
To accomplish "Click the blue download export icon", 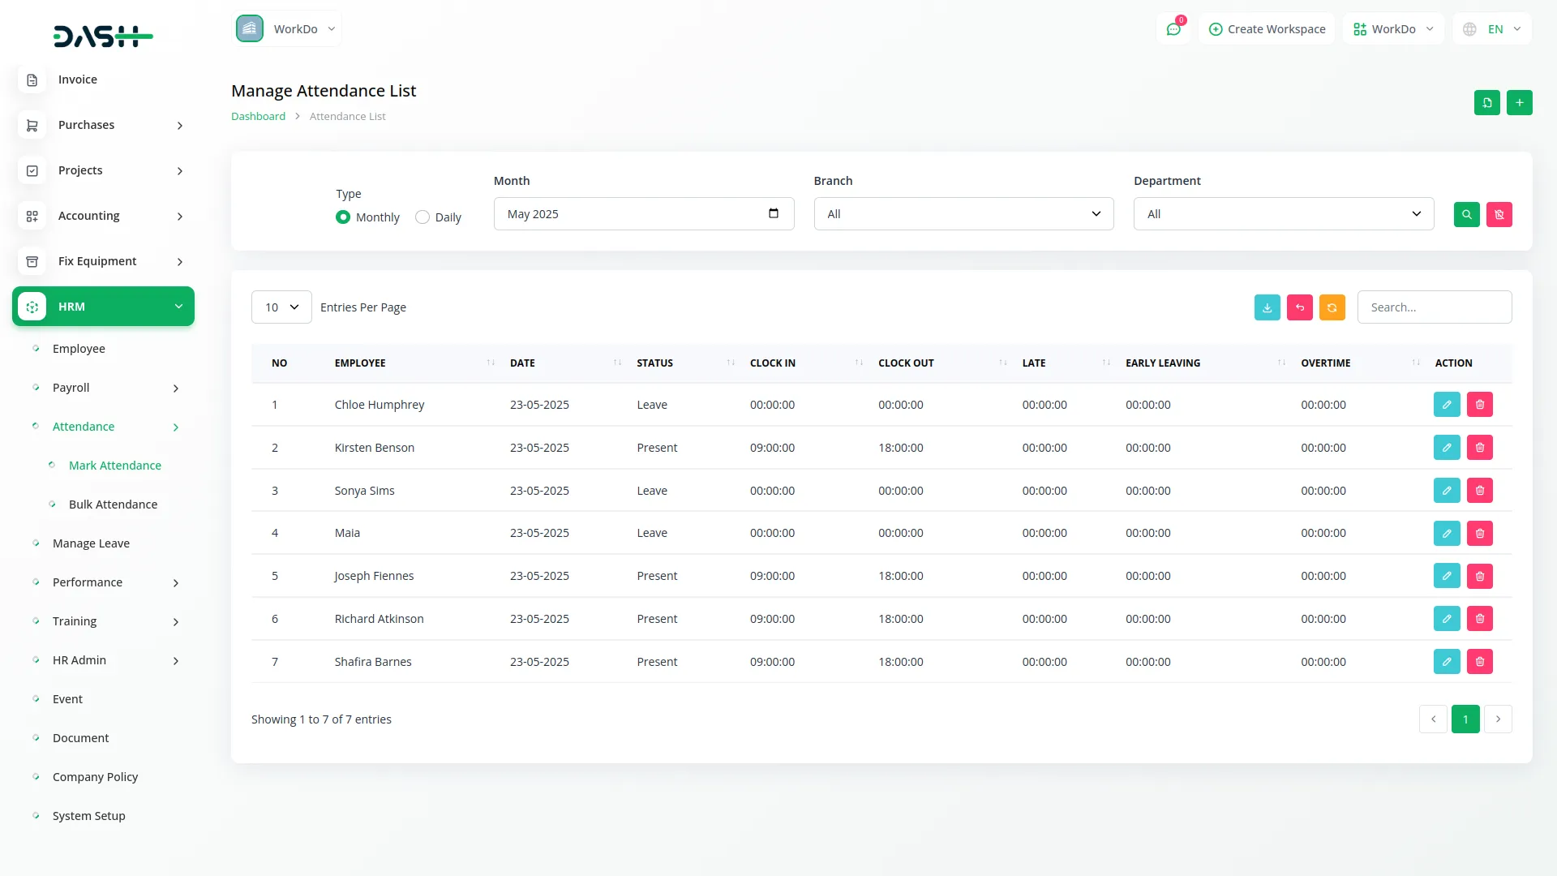I will pos(1267,307).
